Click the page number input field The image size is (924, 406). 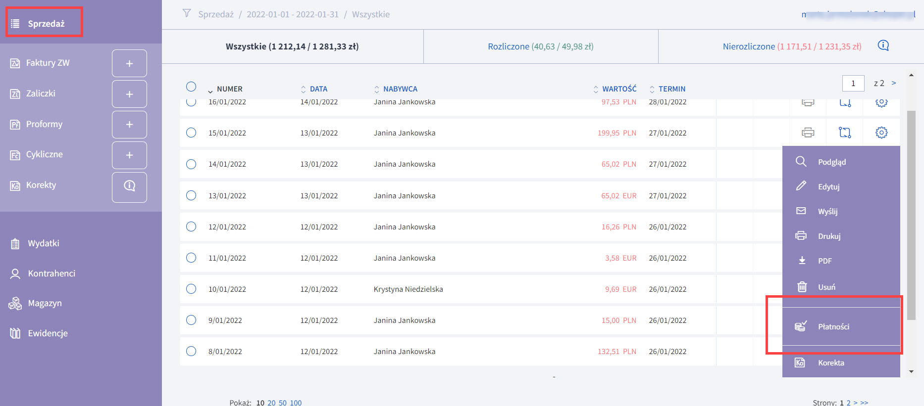pyautogui.click(x=853, y=83)
